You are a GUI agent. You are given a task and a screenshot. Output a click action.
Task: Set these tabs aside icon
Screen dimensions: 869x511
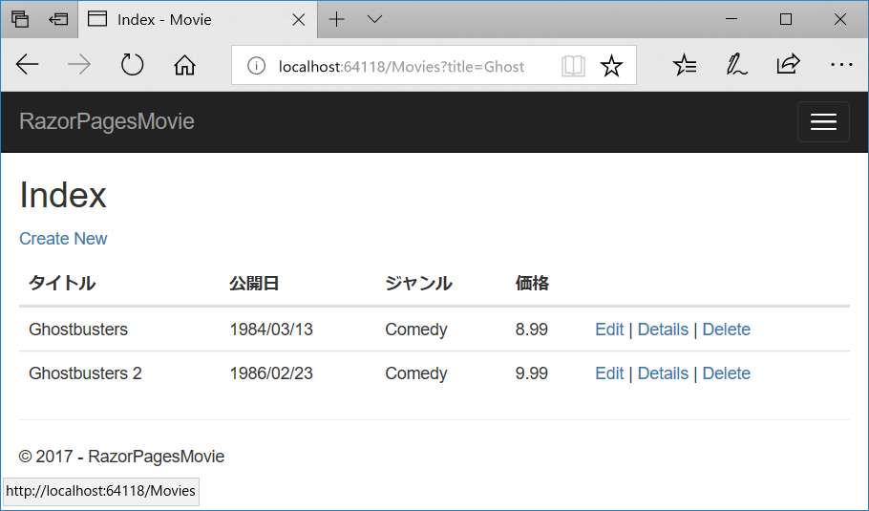coord(58,19)
